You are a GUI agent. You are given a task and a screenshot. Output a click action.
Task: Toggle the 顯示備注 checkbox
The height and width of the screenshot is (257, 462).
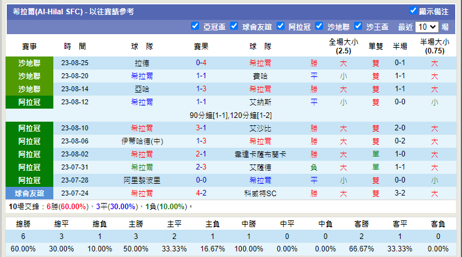(x=413, y=11)
